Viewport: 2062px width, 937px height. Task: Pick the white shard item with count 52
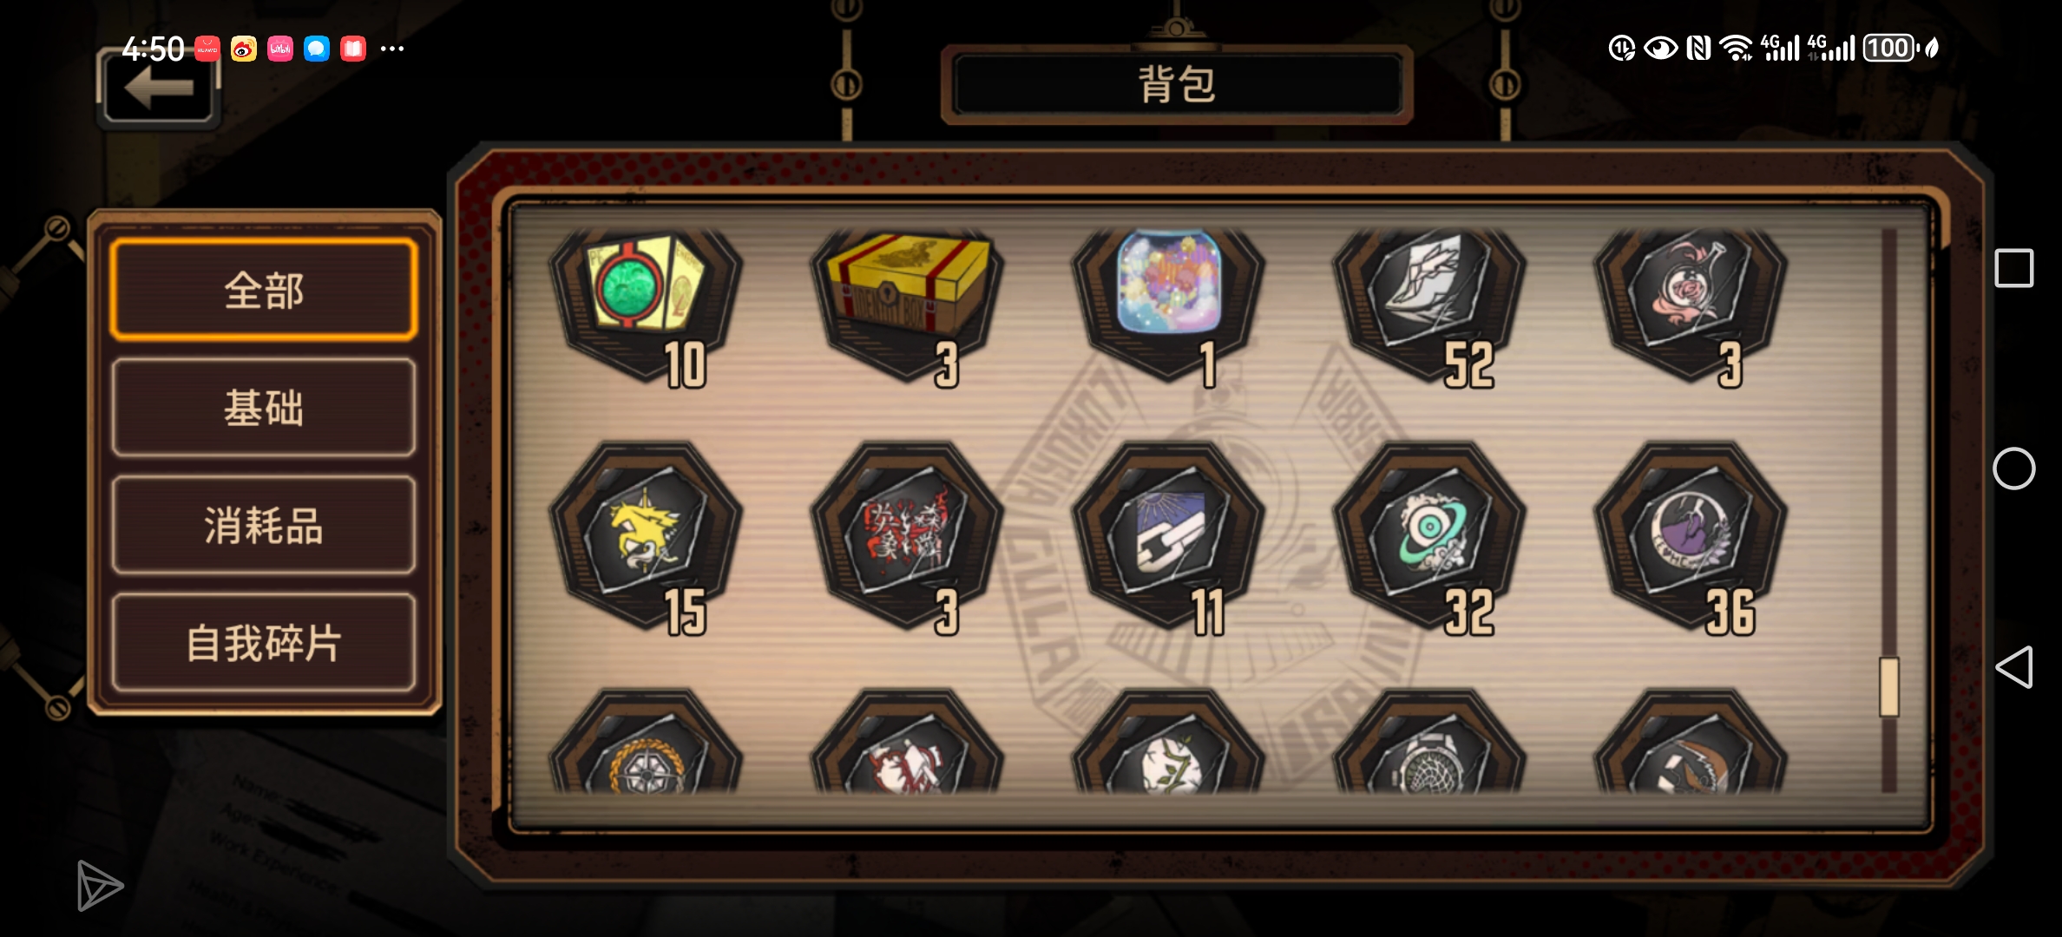pyautogui.click(x=1429, y=304)
